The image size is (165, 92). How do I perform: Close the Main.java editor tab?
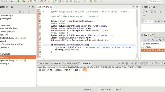tap(51, 7)
